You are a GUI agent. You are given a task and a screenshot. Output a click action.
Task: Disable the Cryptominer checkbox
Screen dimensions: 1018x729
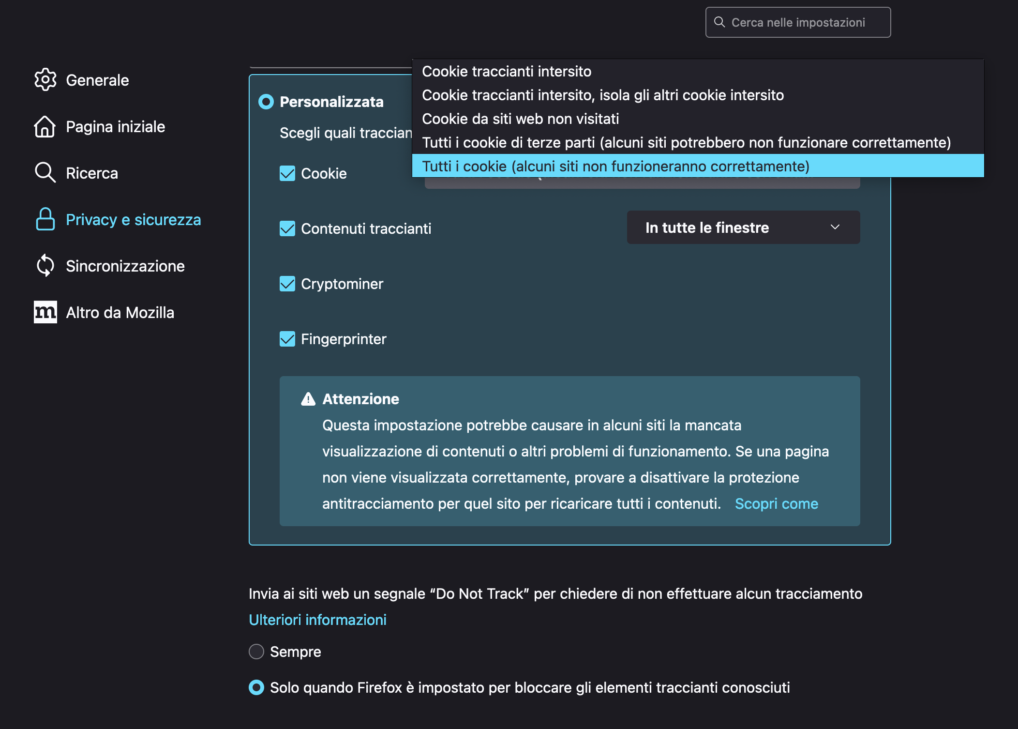point(287,284)
